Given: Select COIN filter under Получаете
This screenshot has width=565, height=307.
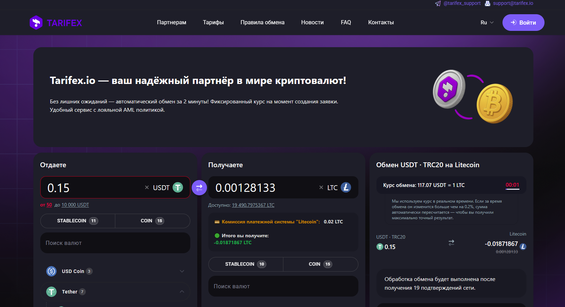Looking at the screenshot, I should pos(320,264).
